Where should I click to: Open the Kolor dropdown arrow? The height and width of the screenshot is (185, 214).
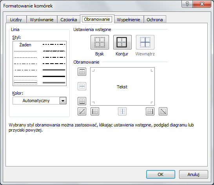(x=63, y=101)
